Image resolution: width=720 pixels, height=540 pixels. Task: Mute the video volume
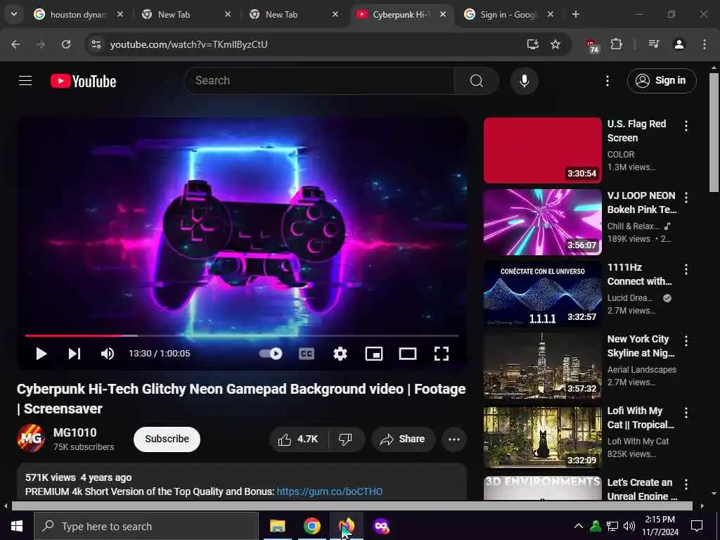(107, 354)
